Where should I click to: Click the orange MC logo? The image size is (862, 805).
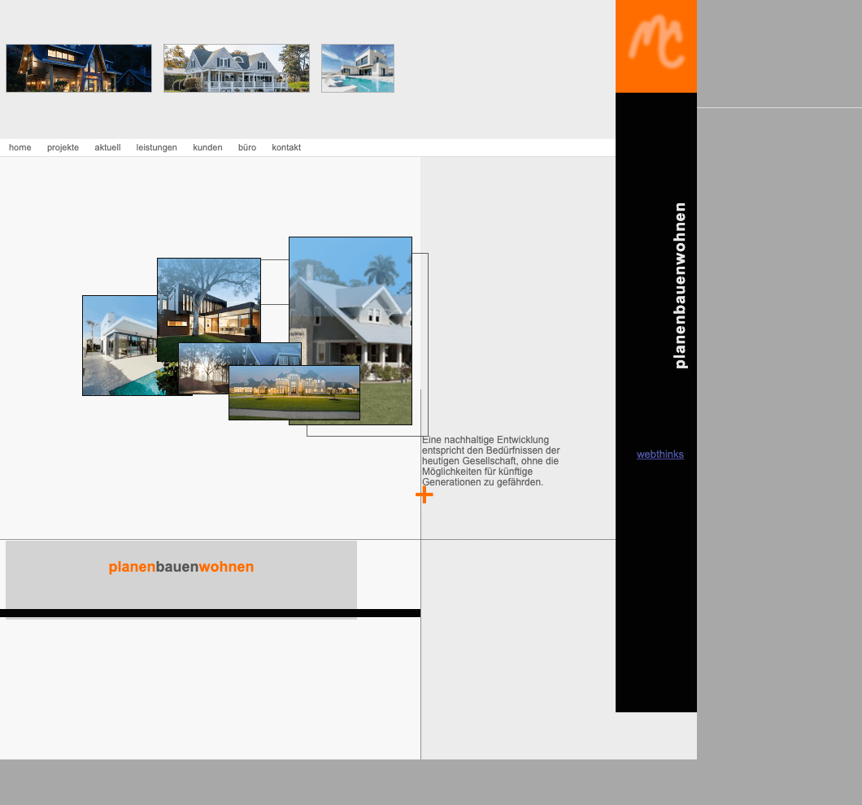(656, 46)
